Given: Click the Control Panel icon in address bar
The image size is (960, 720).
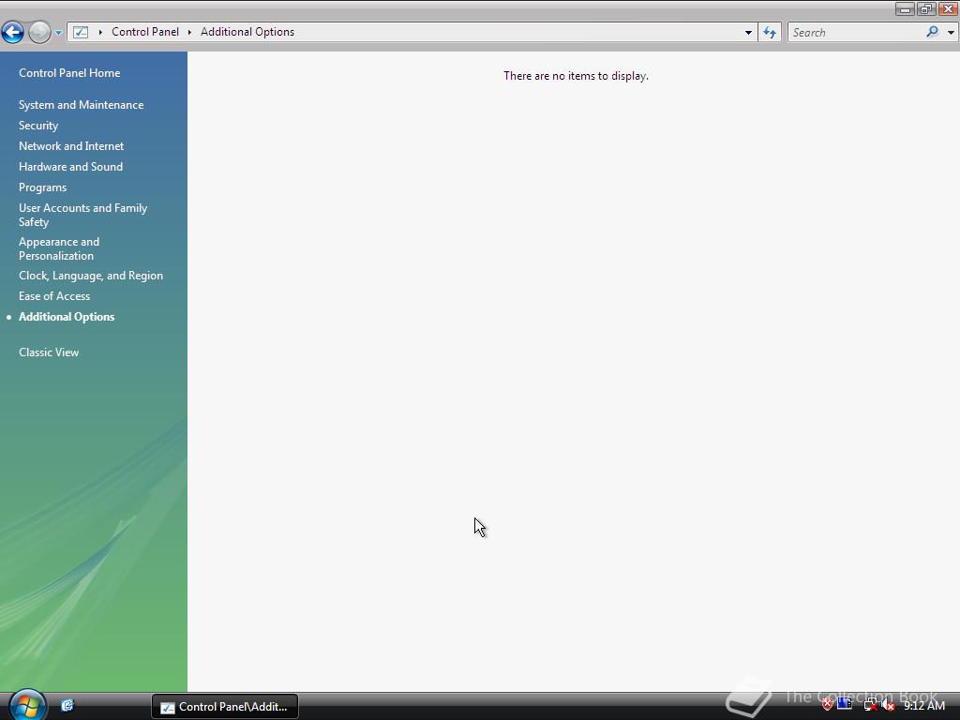Looking at the screenshot, I should click(81, 32).
